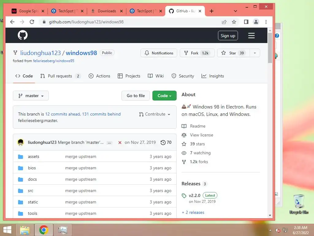Open the Pull requests tab
The height and width of the screenshot is (236, 314).
click(x=60, y=76)
